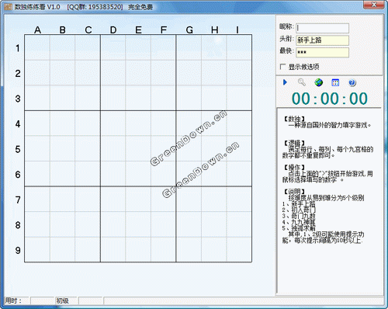Select sudoku cell E5 in the center
This screenshot has height=309, width=388.
pos(138,148)
